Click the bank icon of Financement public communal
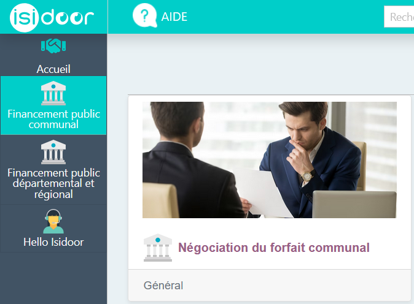Image resolution: width=414 pixels, height=304 pixels. (x=53, y=93)
